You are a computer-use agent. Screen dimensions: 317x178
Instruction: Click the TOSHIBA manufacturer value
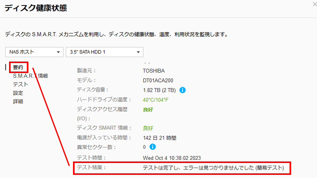154,71
